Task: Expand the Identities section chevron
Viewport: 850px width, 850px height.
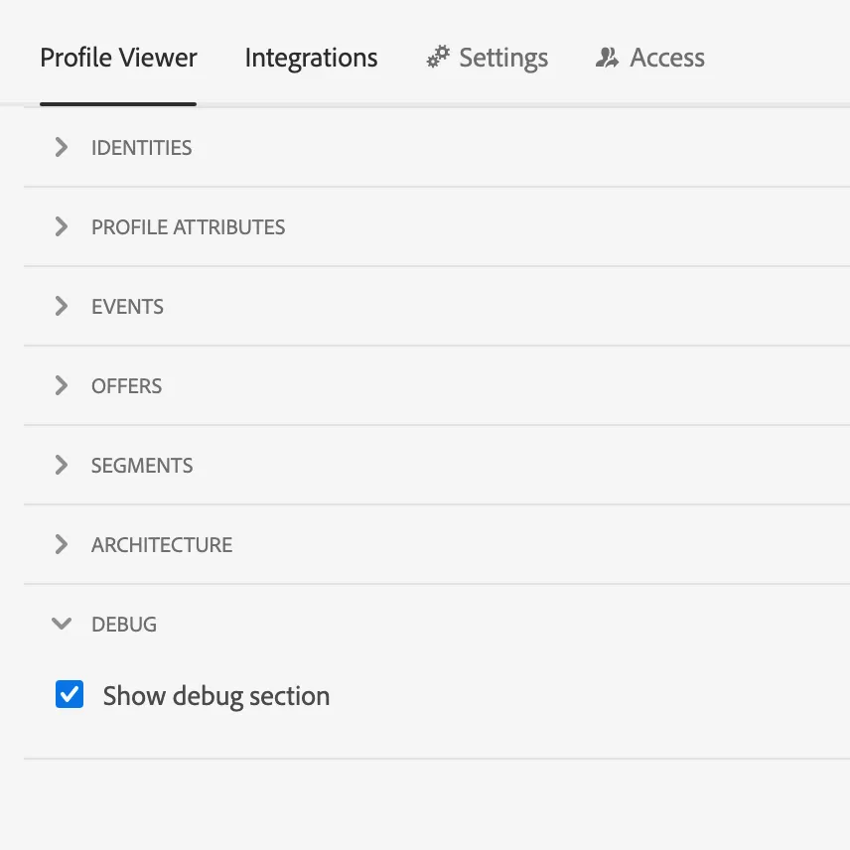Action: 62,147
